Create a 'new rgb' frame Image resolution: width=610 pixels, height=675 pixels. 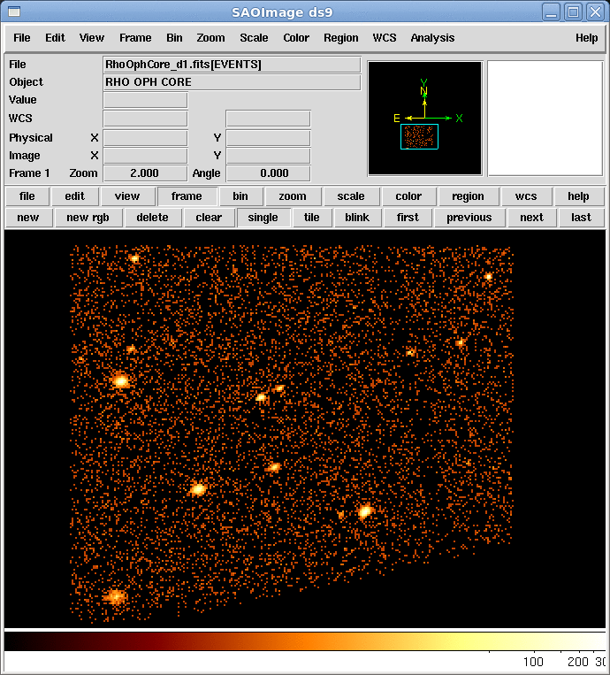pos(88,218)
